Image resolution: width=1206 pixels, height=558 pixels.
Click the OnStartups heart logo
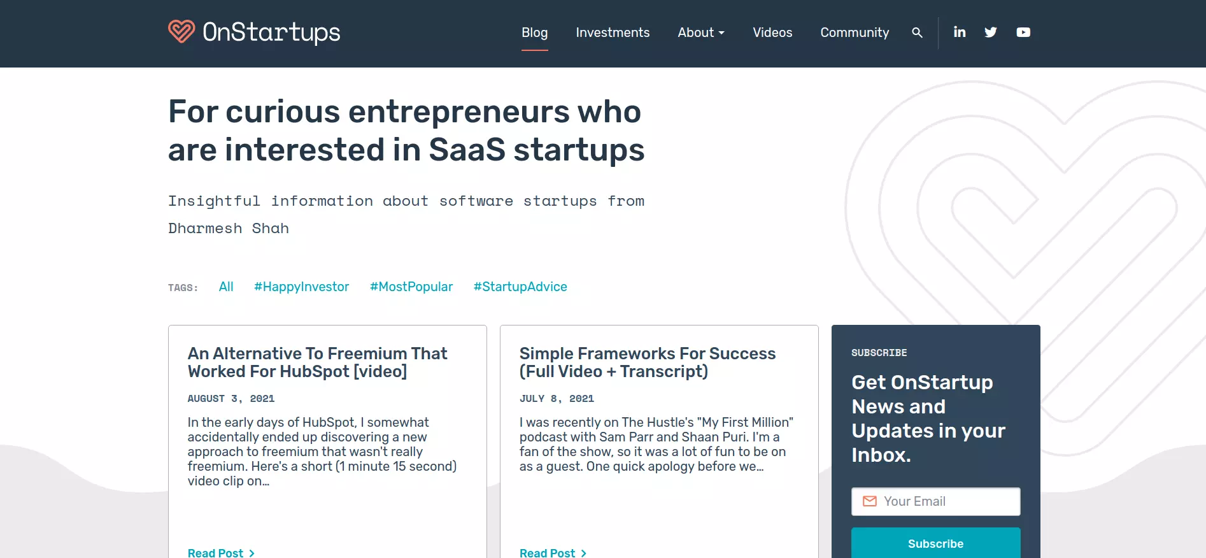point(181,32)
